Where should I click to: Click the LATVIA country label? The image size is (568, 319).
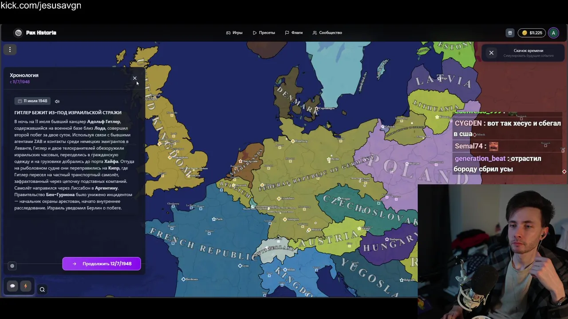point(444,81)
